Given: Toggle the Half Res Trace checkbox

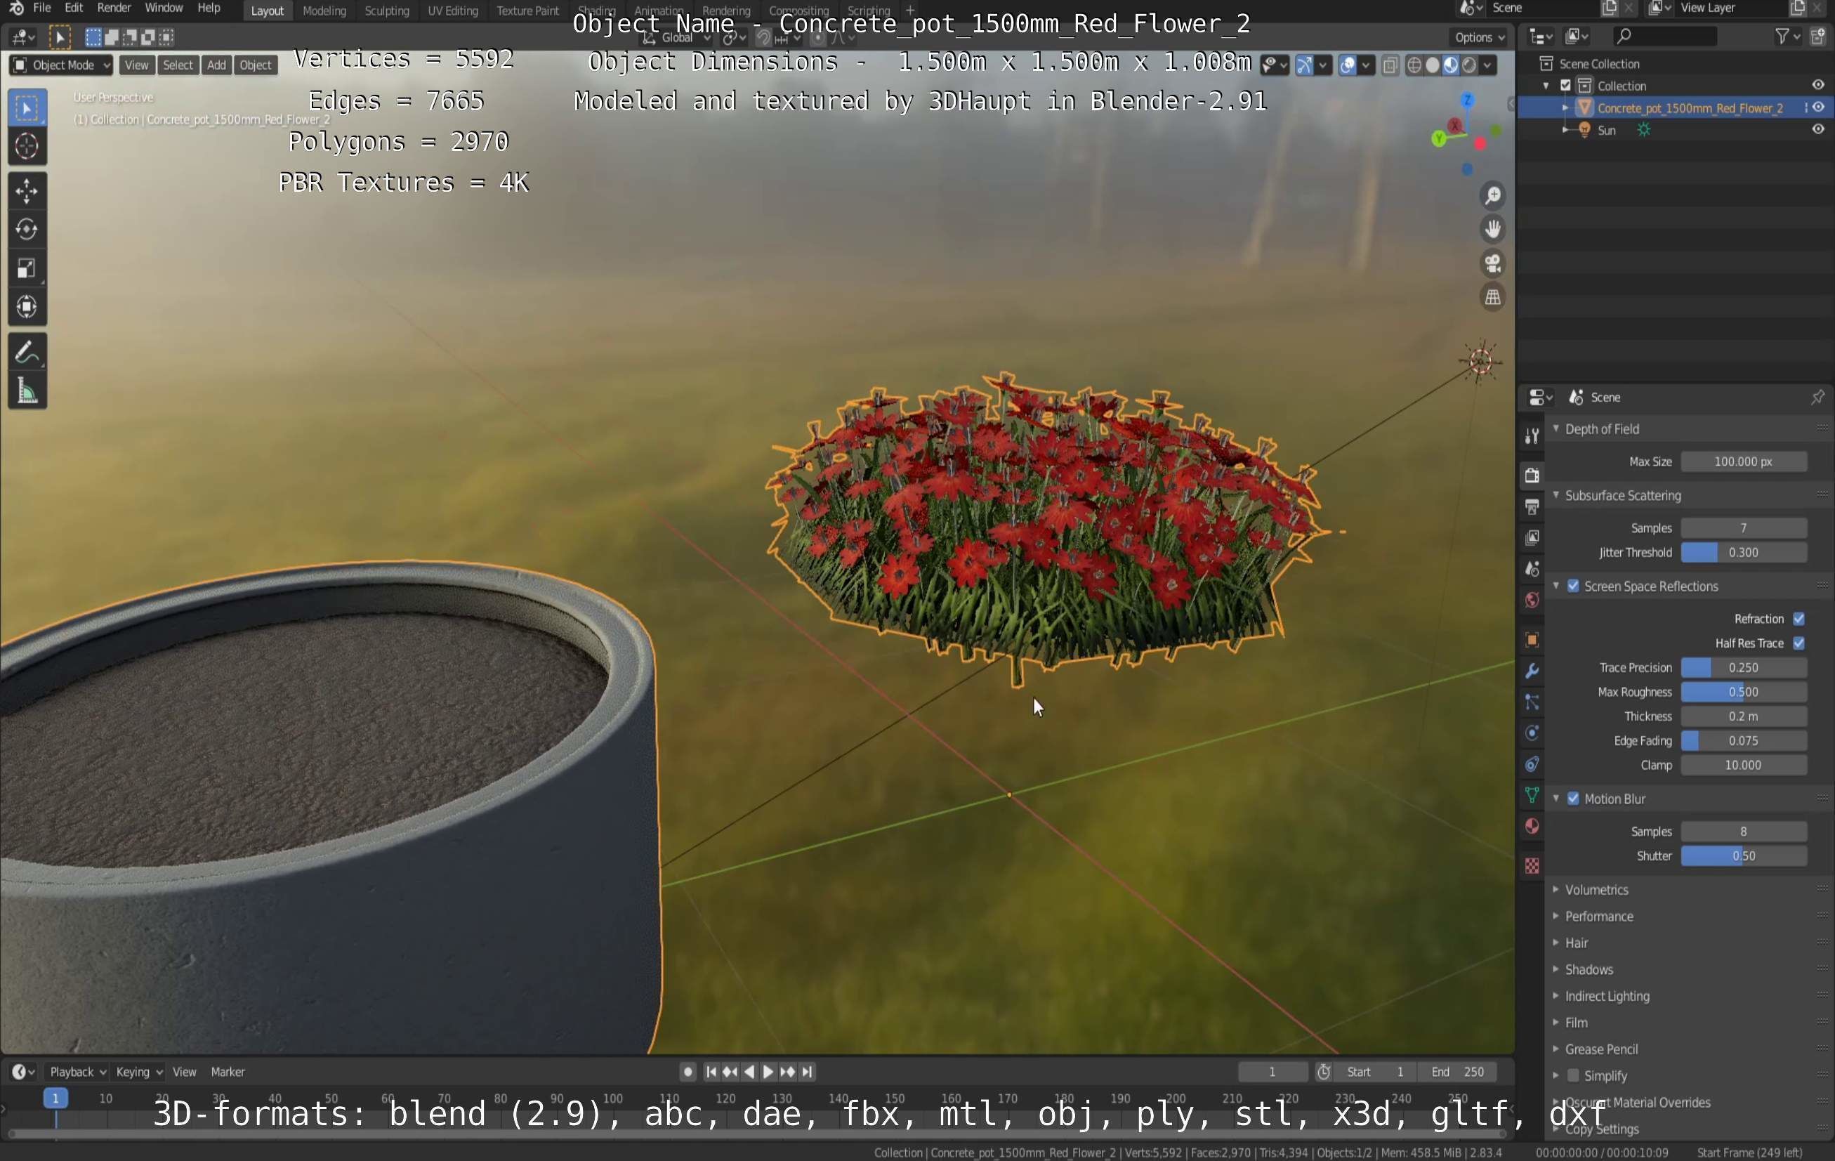Looking at the screenshot, I should click(1798, 643).
